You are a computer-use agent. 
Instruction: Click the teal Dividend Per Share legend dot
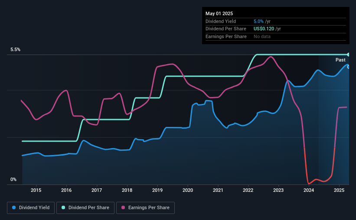coord(63,207)
